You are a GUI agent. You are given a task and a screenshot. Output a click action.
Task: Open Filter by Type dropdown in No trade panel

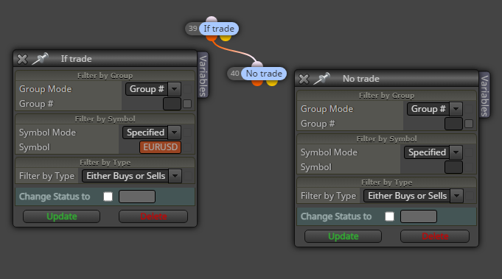[414, 196]
